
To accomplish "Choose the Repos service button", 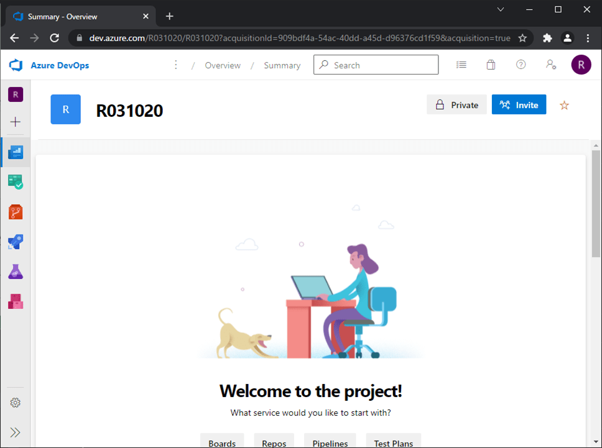I will pos(274,441).
